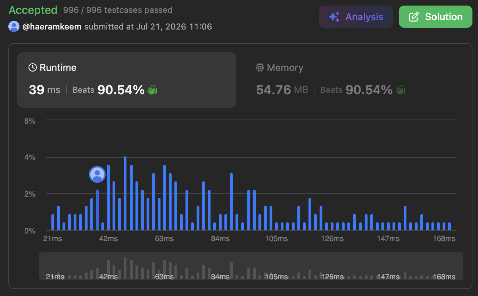Screen dimensions: 478x296
Task: Click the tallest bar in the runtime histogram
Action: point(125,193)
